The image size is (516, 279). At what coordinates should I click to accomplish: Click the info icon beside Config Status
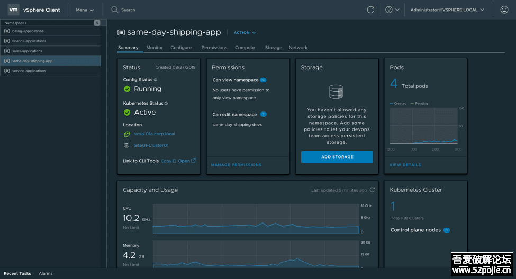click(x=155, y=80)
